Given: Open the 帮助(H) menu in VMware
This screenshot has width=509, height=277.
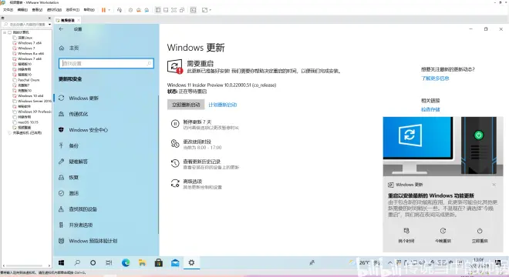Looking at the screenshot, I should 89,10.
